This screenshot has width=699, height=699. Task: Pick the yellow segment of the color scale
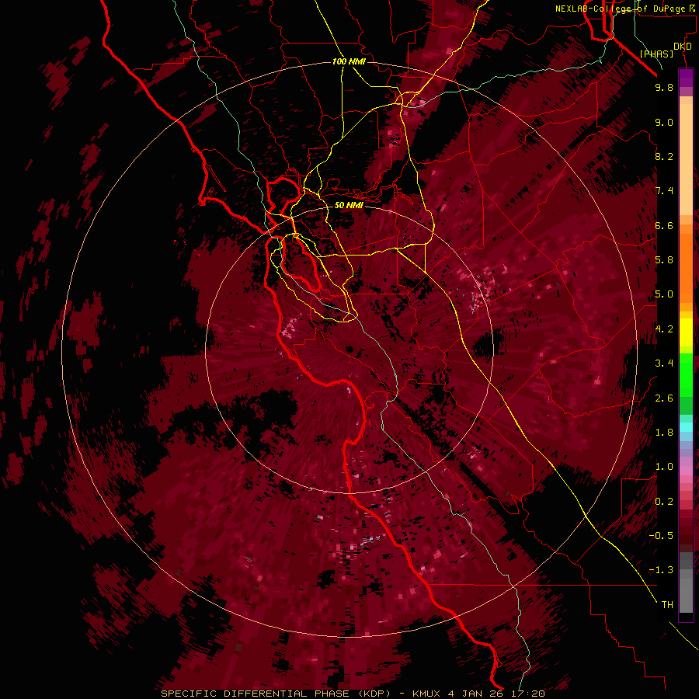coord(686,332)
